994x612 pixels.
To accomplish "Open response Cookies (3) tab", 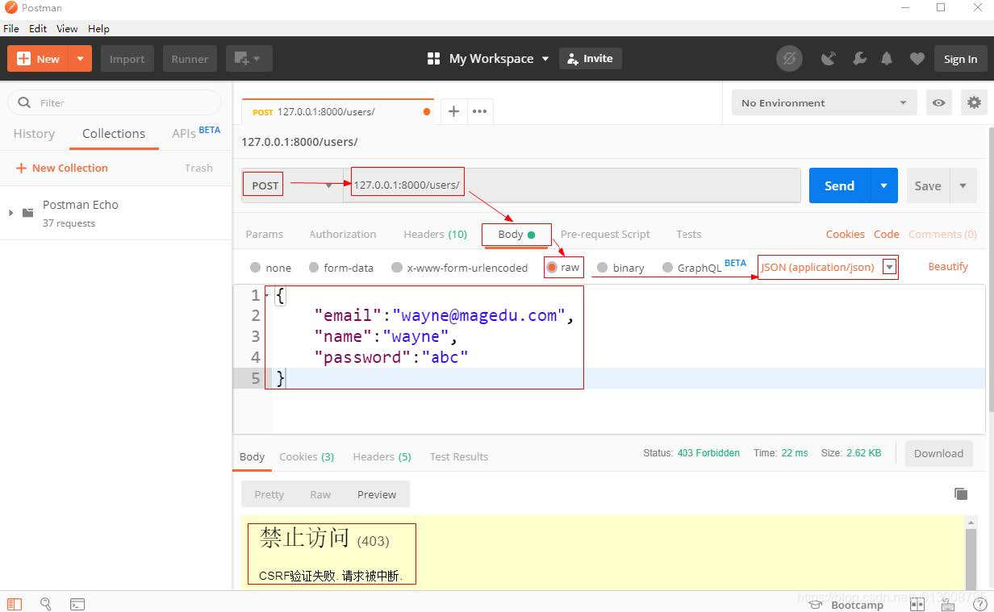I will pyautogui.click(x=307, y=456).
